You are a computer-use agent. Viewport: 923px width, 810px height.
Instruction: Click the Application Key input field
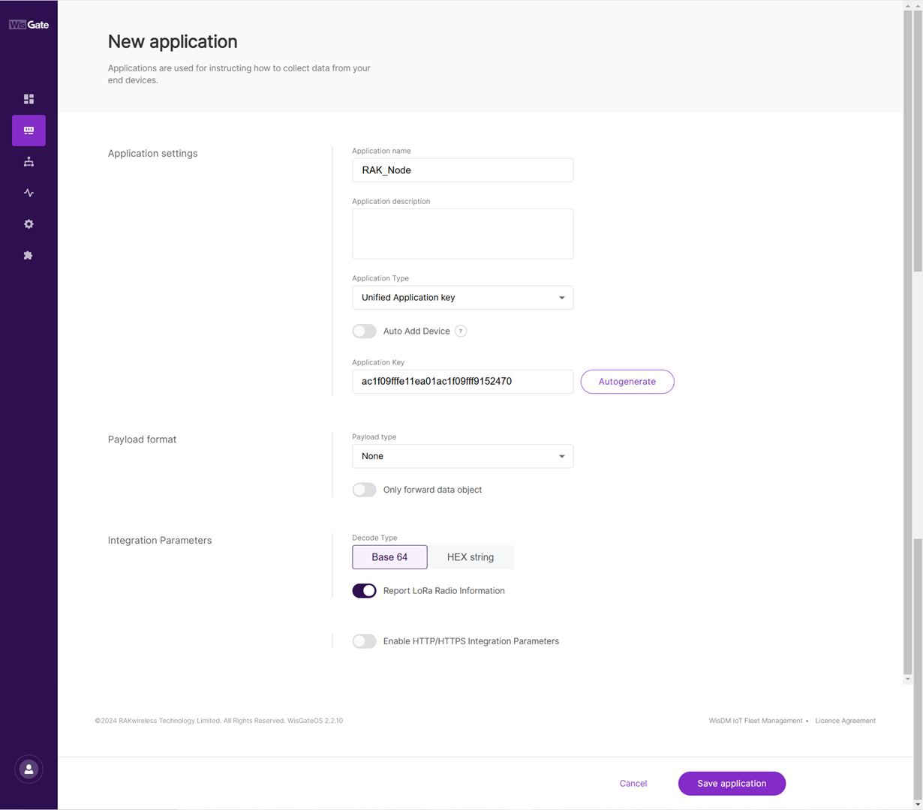coord(462,382)
